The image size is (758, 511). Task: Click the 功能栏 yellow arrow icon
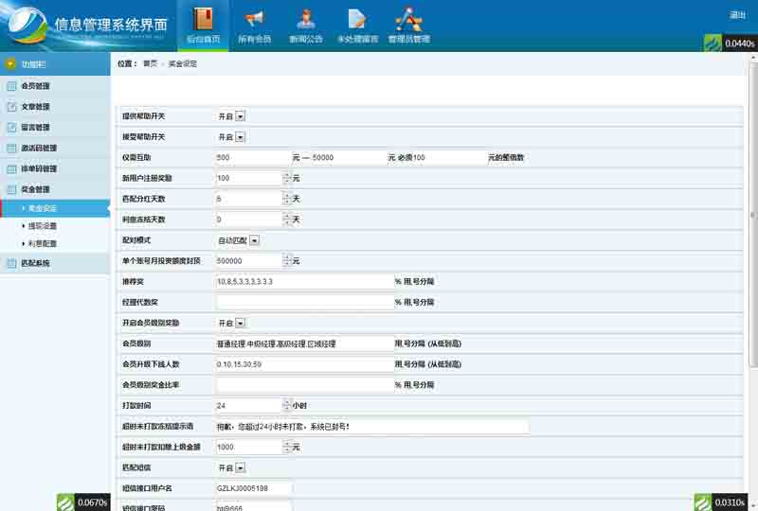[x=11, y=64]
